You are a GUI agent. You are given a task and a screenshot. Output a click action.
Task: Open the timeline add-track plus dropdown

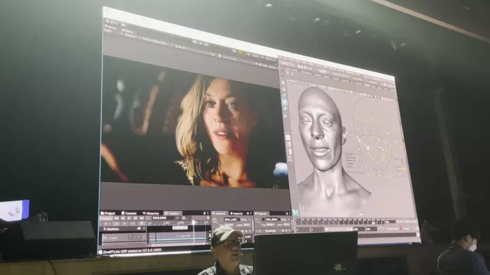pyautogui.click(x=105, y=224)
